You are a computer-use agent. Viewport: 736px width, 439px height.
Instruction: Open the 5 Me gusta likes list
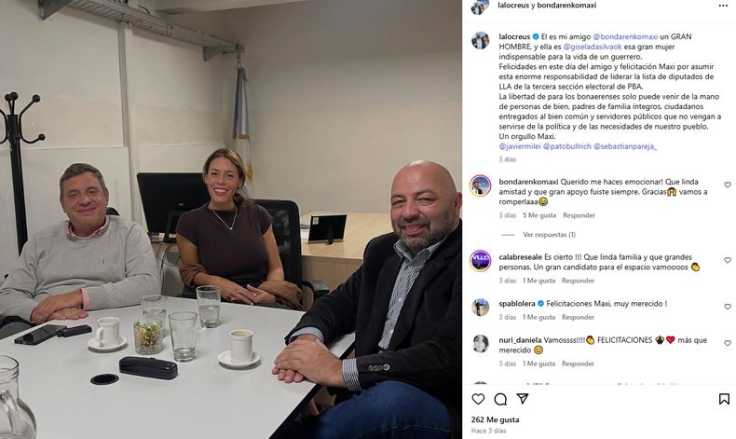[539, 215]
